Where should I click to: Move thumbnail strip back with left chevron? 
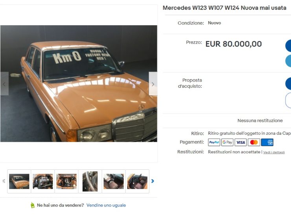click(x=4, y=181)
